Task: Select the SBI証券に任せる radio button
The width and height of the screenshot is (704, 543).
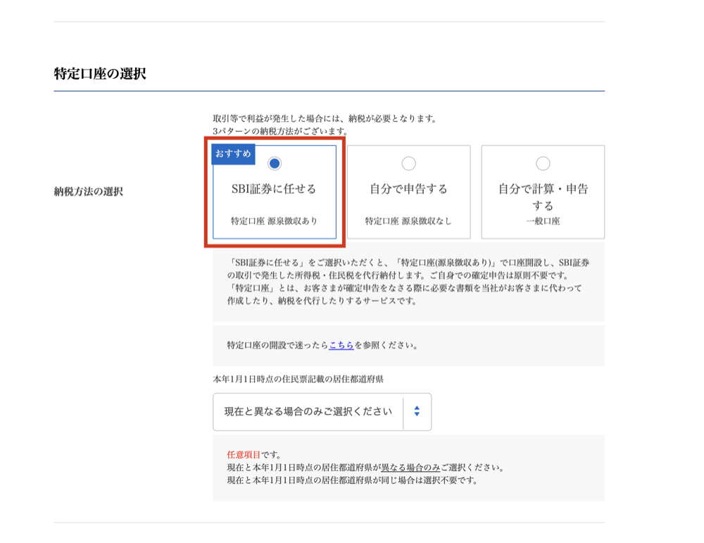Action: [275, 163]
